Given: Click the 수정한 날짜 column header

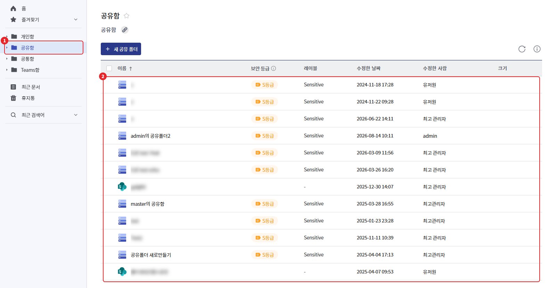Looking at the screenshot, I should tap(368, 68).
